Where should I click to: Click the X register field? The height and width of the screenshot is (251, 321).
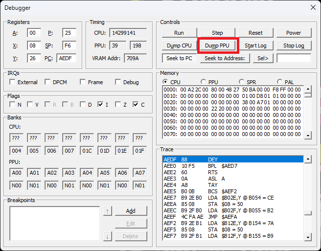tap(34, 46)
